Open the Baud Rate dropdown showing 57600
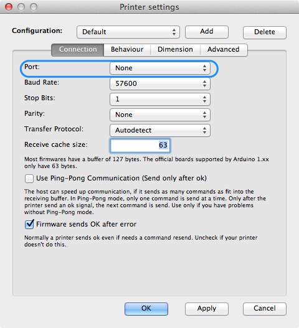The height and width of the screenshot is (328, 299). (x=160, y=83)
